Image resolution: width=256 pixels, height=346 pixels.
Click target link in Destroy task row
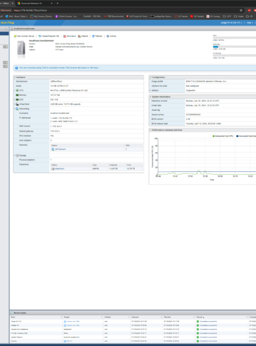click(70, 341)
